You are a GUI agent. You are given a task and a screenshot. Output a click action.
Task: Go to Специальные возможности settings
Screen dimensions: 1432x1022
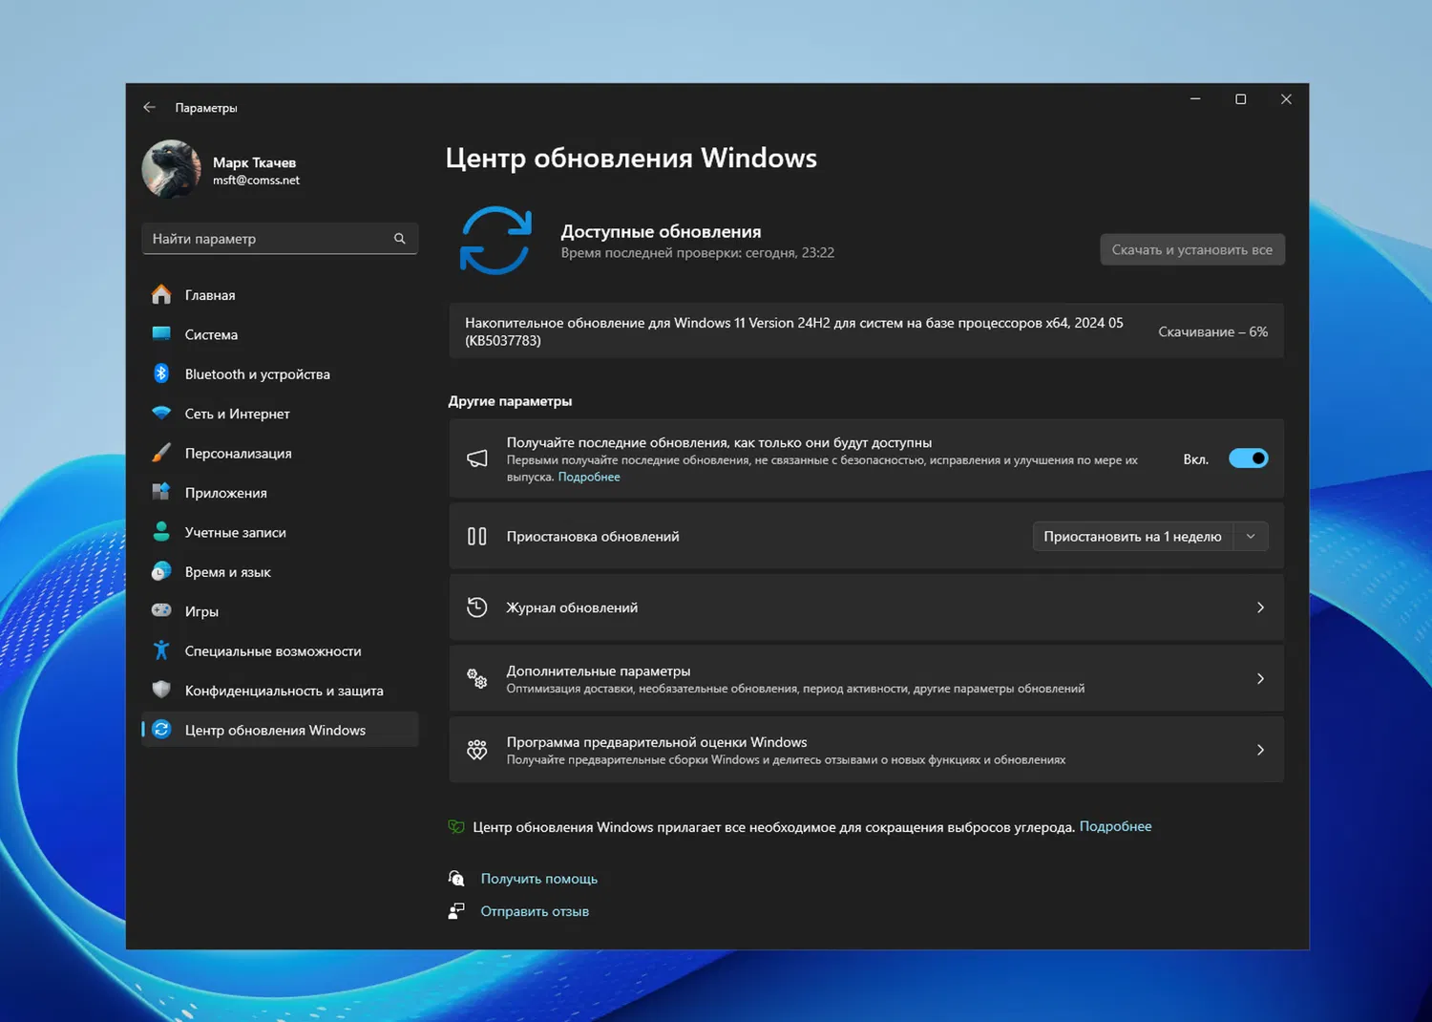click(280, 650)
